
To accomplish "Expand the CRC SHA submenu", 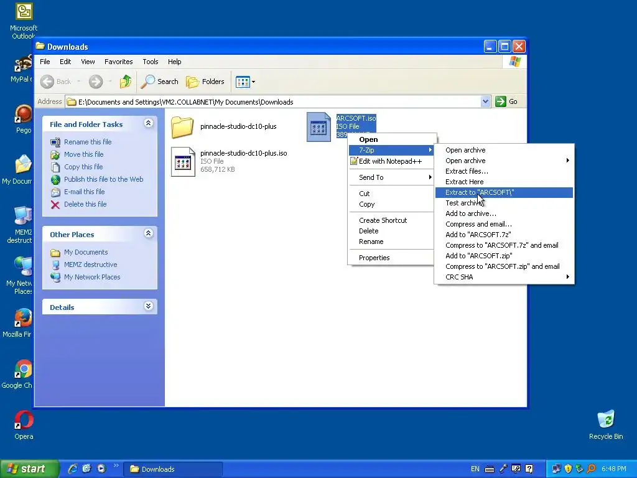I will point(504,277).
